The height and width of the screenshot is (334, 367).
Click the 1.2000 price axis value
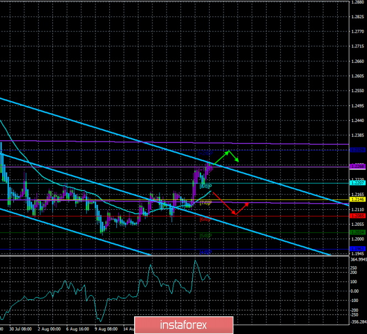(x=358, y=238)
